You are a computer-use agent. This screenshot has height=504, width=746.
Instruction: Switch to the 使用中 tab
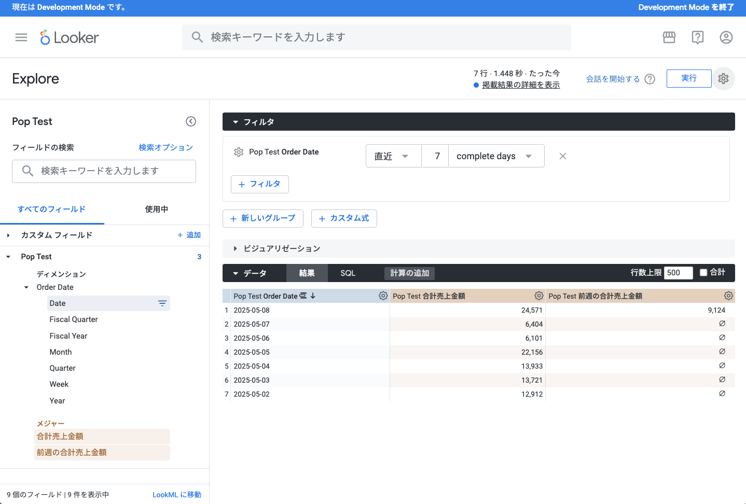point(156,209)
